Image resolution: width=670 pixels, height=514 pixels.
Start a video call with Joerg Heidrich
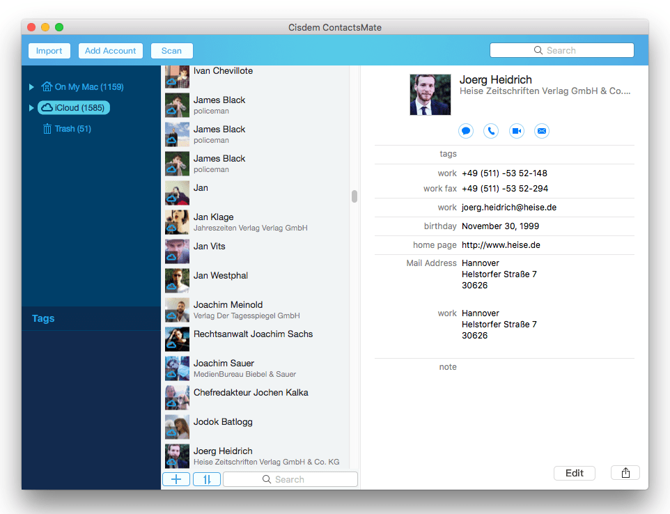pyautogui.click(x=516, y=130)
